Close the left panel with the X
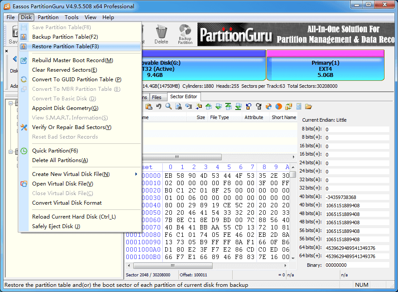Viewport: 398px width, 292px height. pyautogui.click(x=7, y=51)
